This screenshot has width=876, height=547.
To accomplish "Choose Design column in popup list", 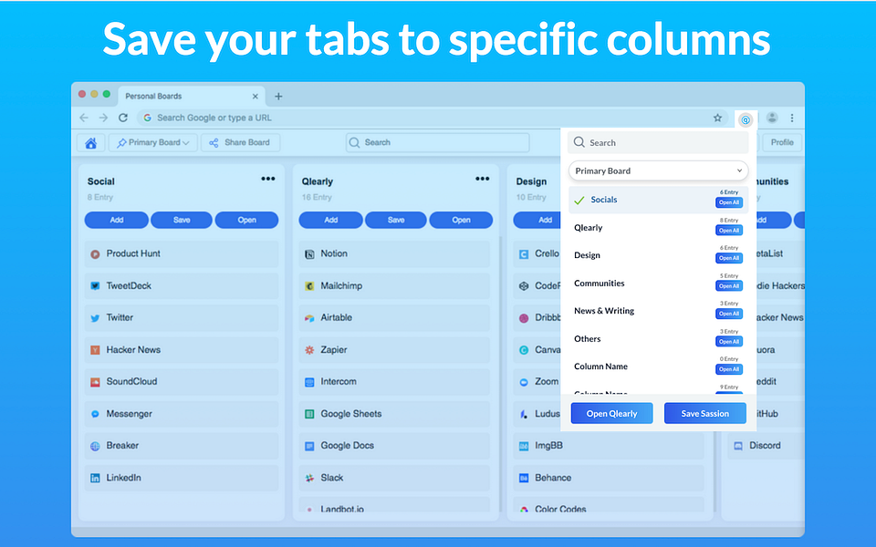I will coord(587,255).
